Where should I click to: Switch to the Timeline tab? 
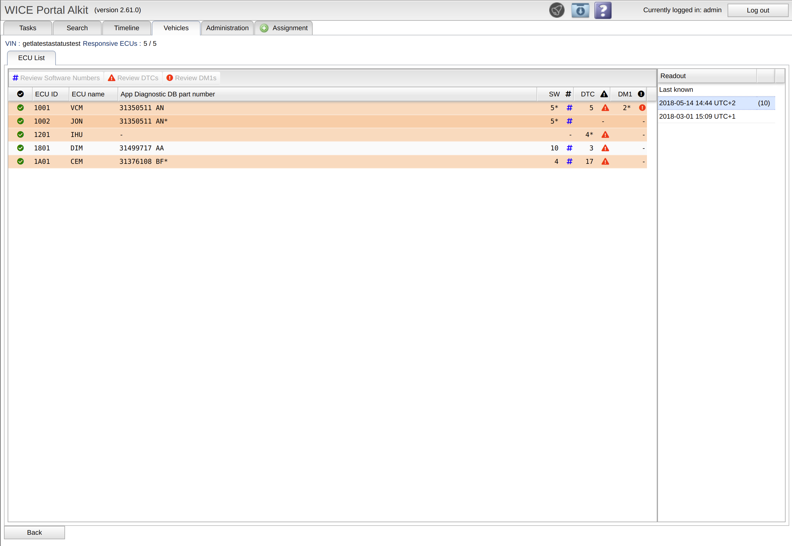[126, 28]
